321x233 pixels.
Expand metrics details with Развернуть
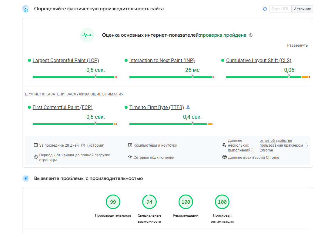pos(297,45)
